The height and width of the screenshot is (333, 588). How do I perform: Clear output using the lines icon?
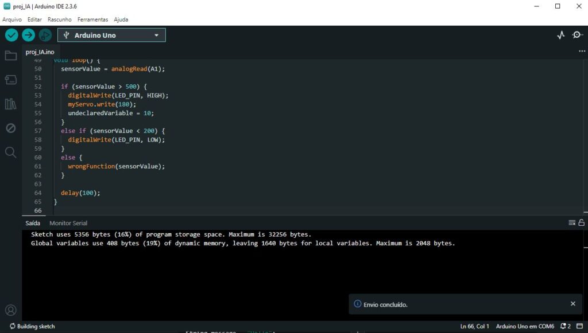(572, 223)
